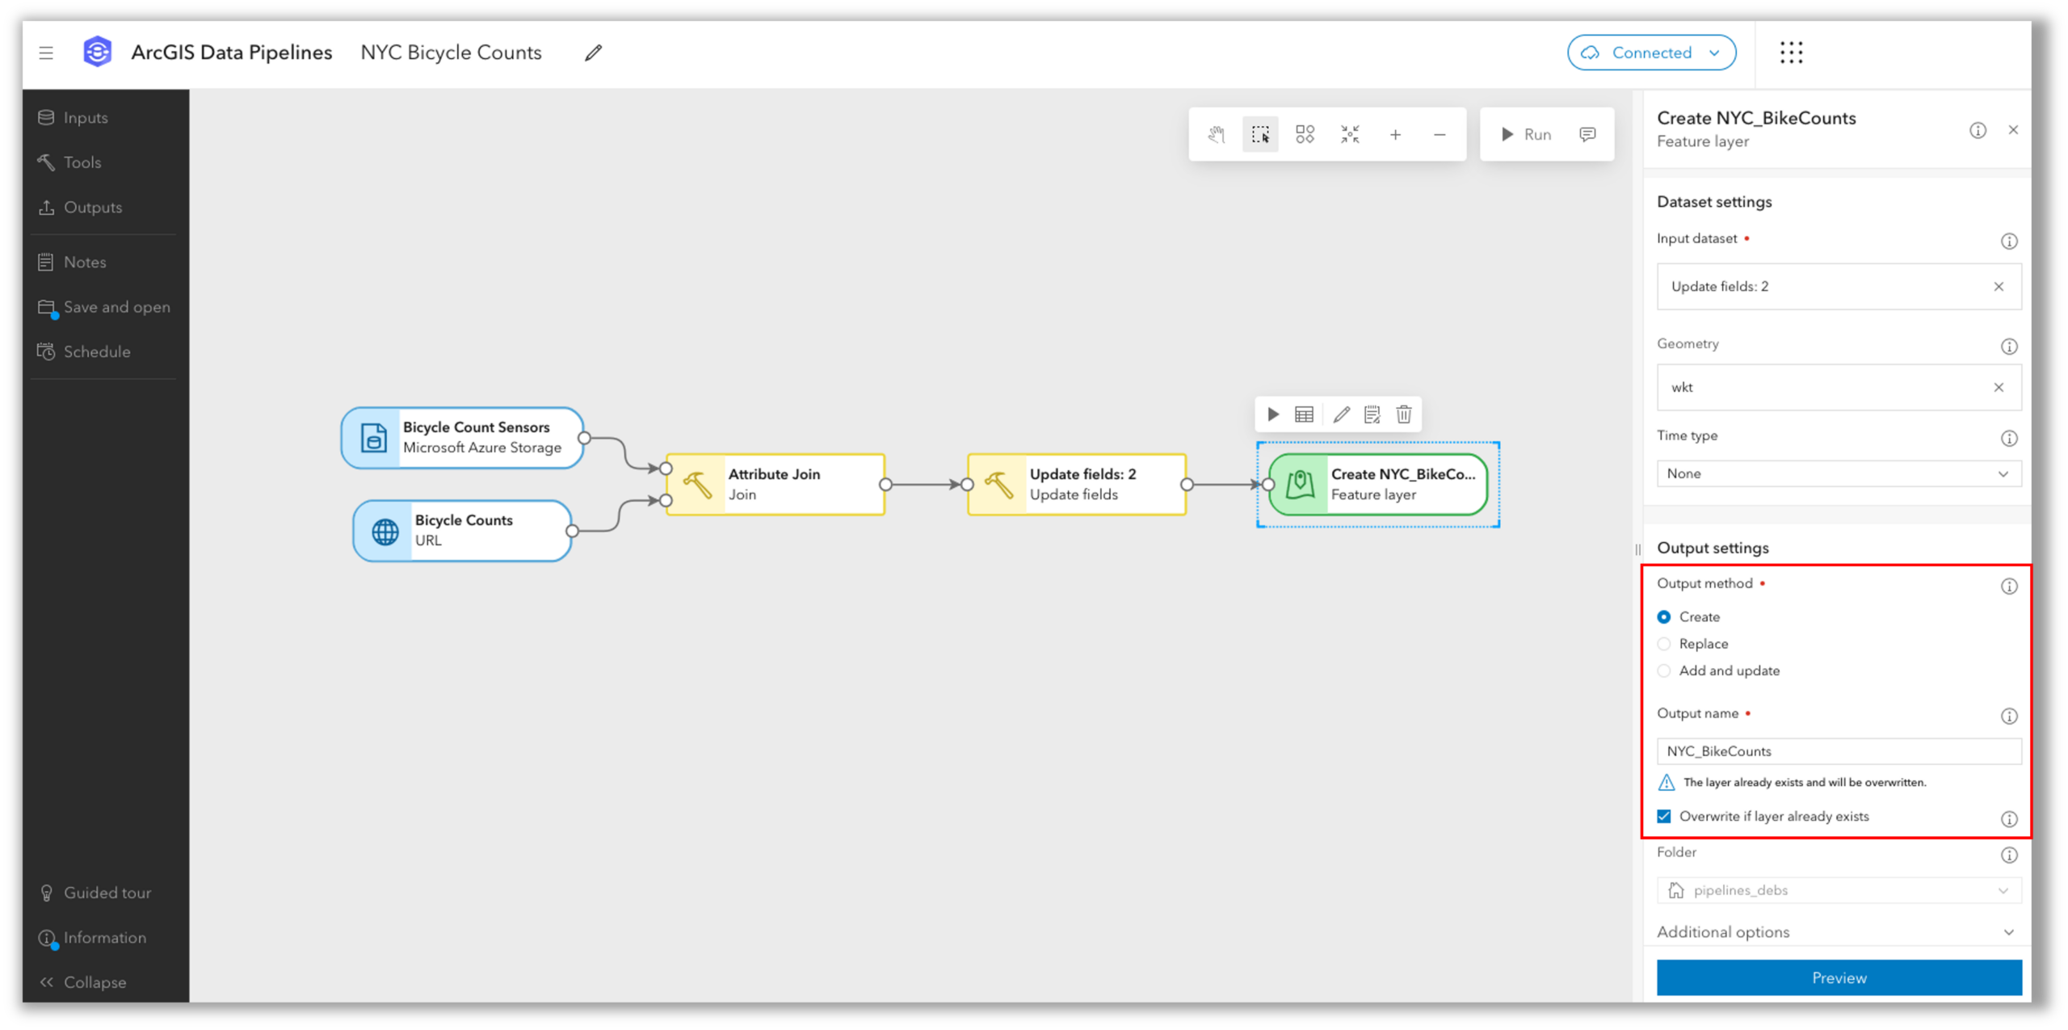The height and width of the screenshot is (1030, 2068).
Task: Select the Bicycle Counts URL node
Action: (463, 530)
